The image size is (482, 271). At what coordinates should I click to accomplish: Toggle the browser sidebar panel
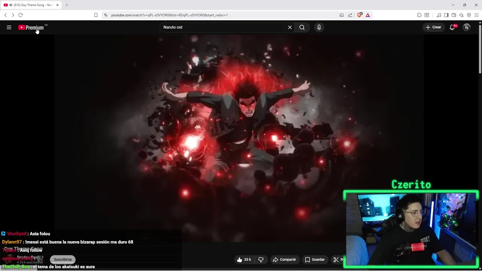coord(446,15)
